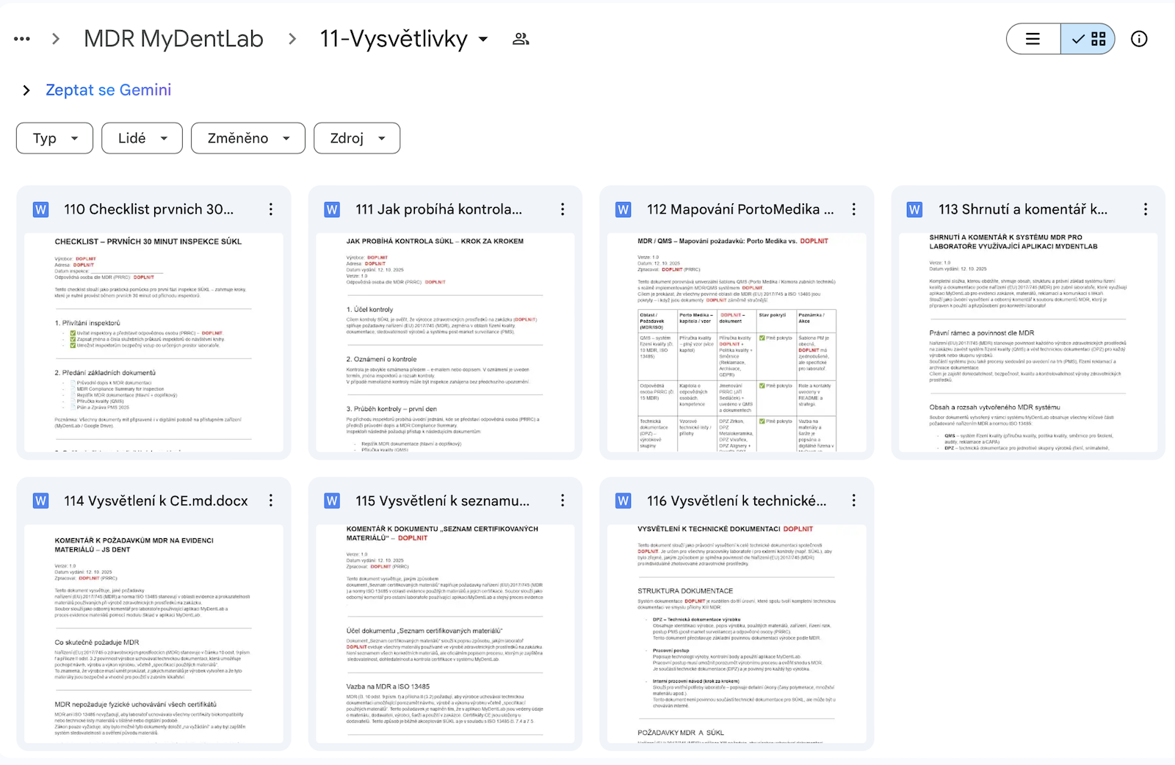The width and height of the screenshot is (1175, 765).
Task: Switch to list view layout
Action: pos(1033,39)
